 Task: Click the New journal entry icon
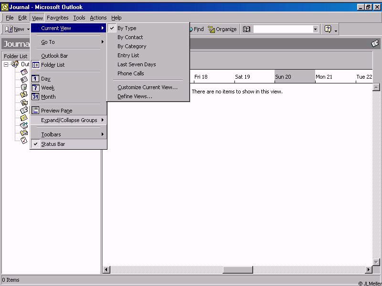(14, 29)
